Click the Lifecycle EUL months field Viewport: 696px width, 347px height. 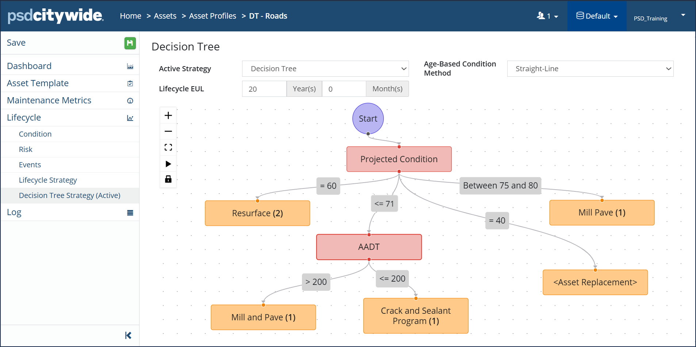(x=344, y=89)
